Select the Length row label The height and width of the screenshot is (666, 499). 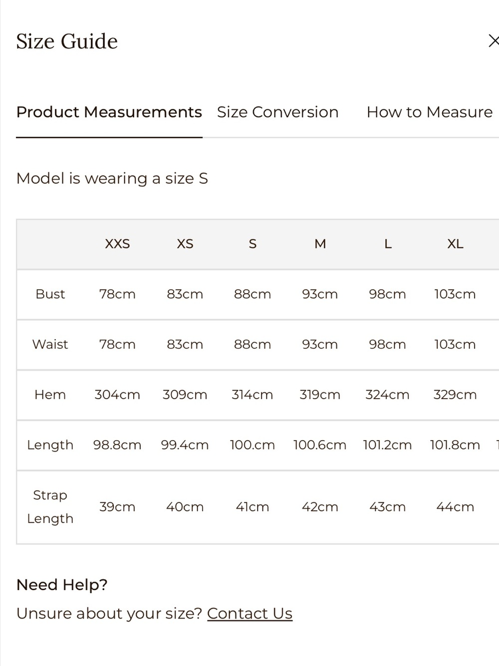coord(50,445)
